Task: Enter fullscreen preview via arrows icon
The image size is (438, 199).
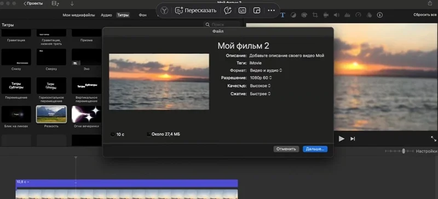Action: [x=433, y=139]
